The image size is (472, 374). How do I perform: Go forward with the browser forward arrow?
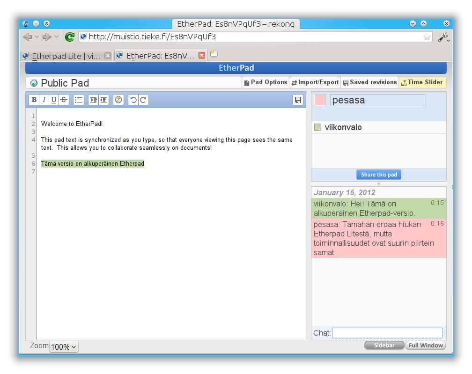pos(47,37)
